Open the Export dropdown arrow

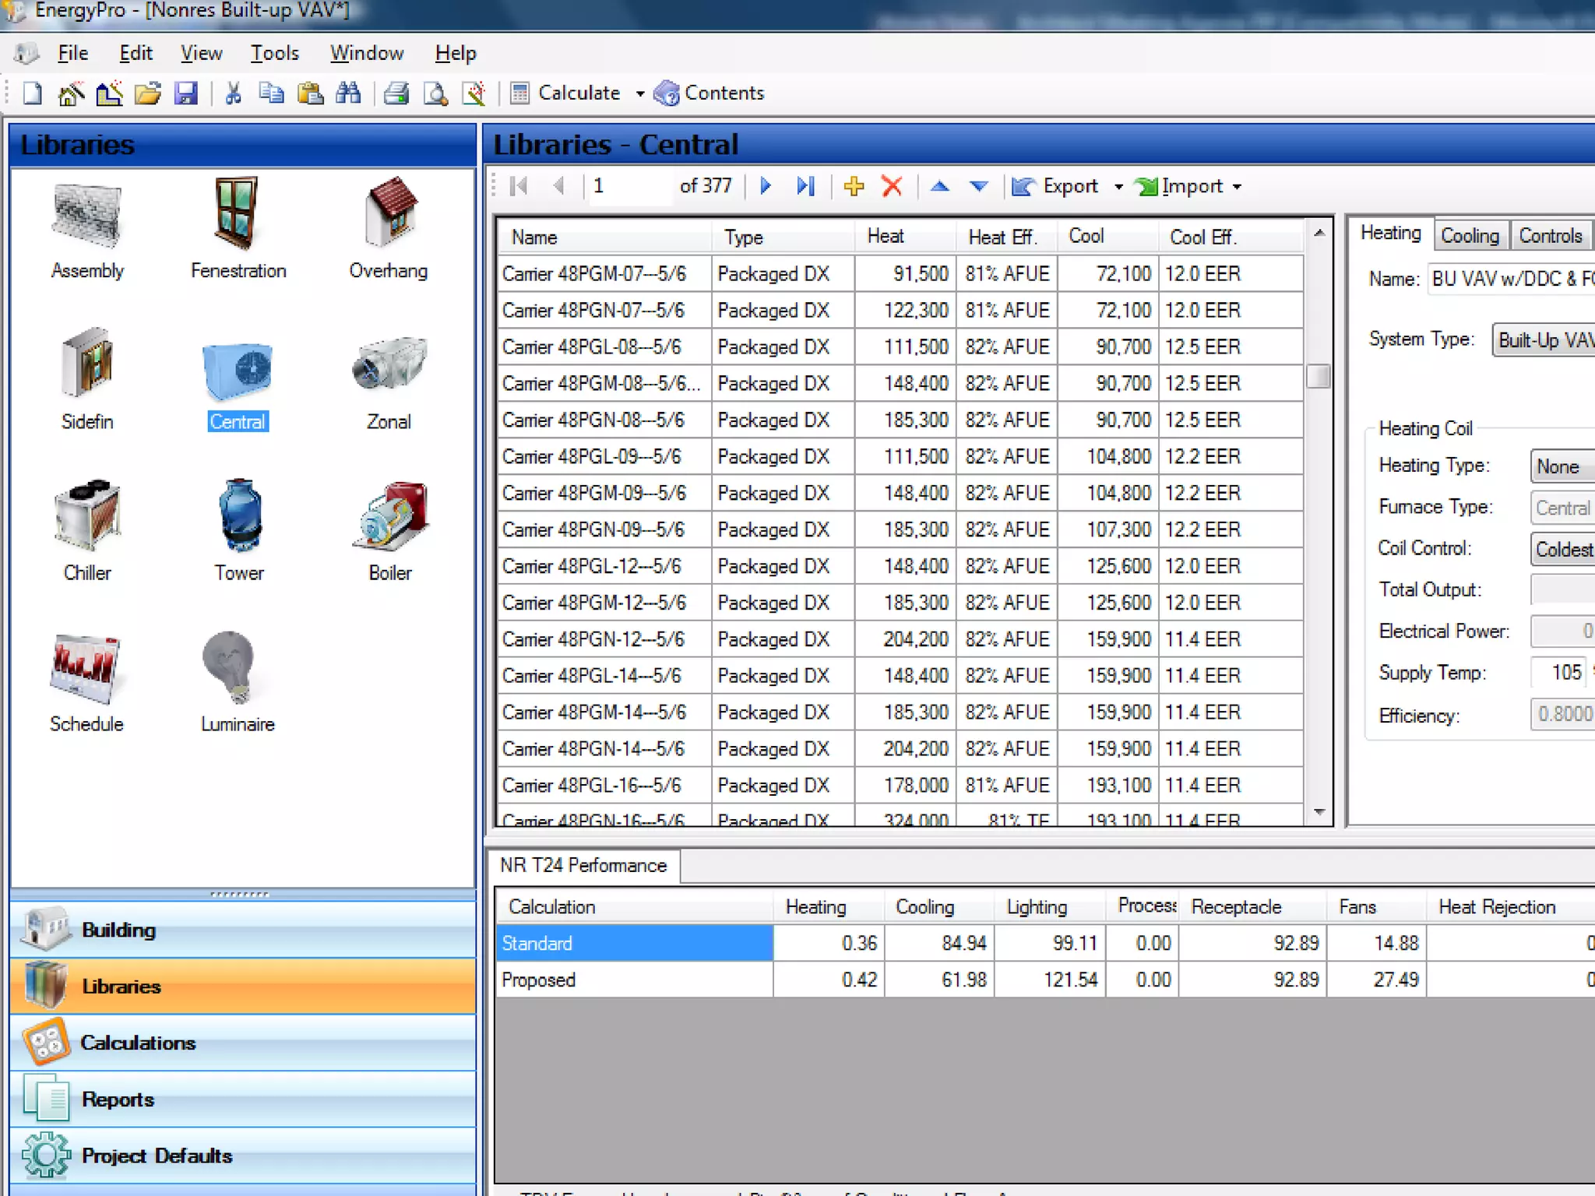pos(1118,187)
